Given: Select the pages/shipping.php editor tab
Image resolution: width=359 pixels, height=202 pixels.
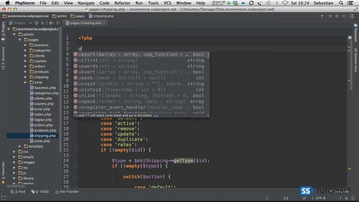Looking at the screenshot, I should (x=85, y=23).
